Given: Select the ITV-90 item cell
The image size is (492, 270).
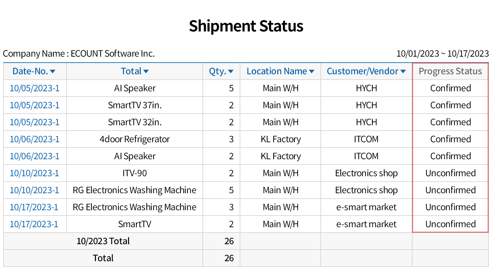Looking at the screenshot, I should [x=135, y=173].
